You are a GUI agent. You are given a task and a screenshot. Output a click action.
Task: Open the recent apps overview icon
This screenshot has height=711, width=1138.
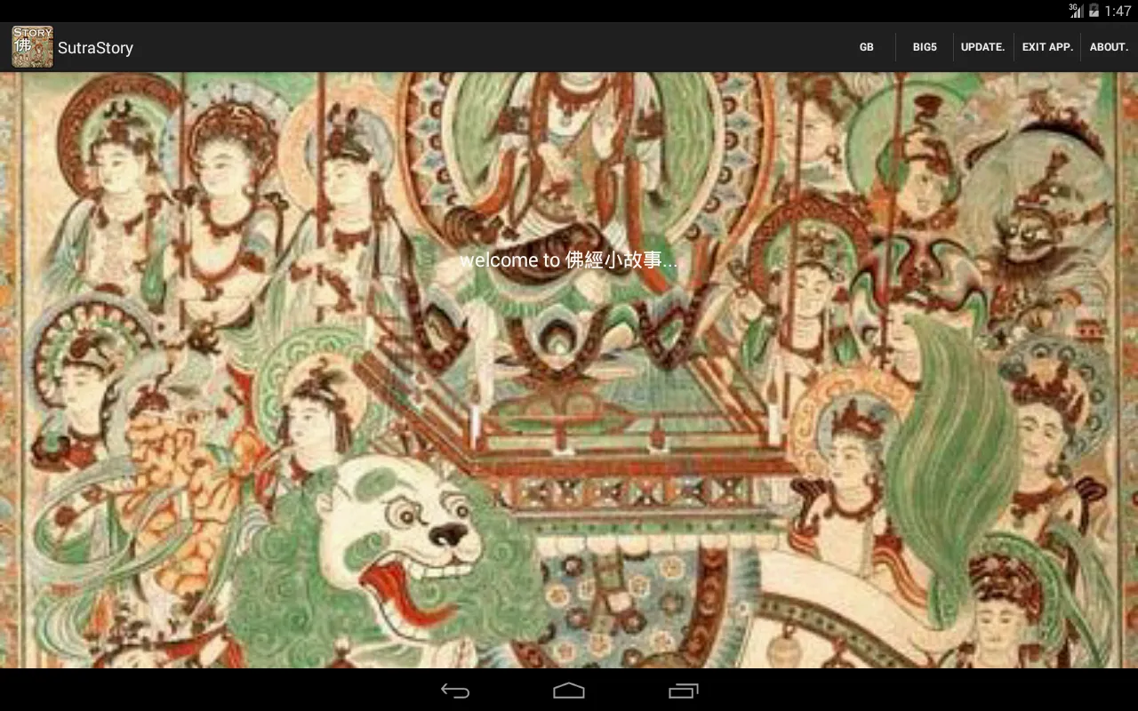[683, 691]
